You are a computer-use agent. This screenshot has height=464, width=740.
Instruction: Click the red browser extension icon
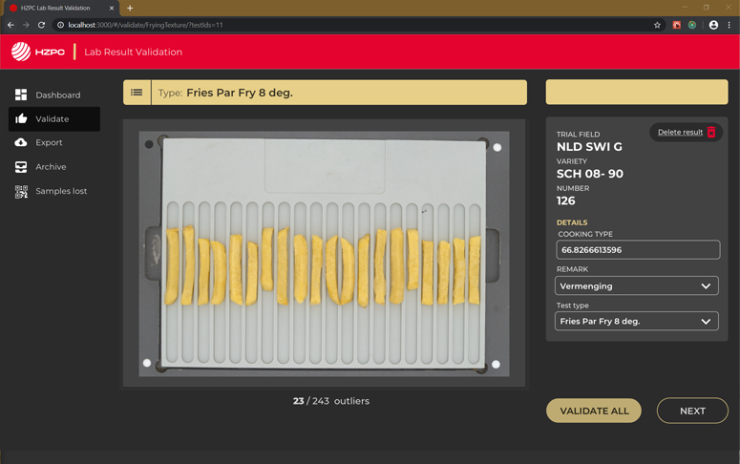click(677, 25)
